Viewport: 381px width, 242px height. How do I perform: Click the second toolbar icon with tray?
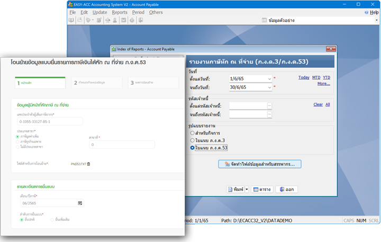click(80, 20)
